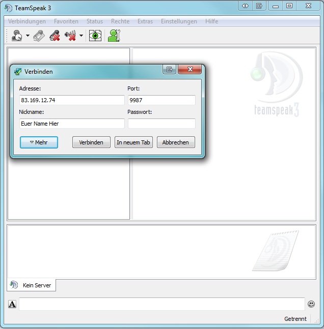This screenshot has width=324, height=329.
Task: Toggle the Away status eye icon
Action: click(95, 36)
